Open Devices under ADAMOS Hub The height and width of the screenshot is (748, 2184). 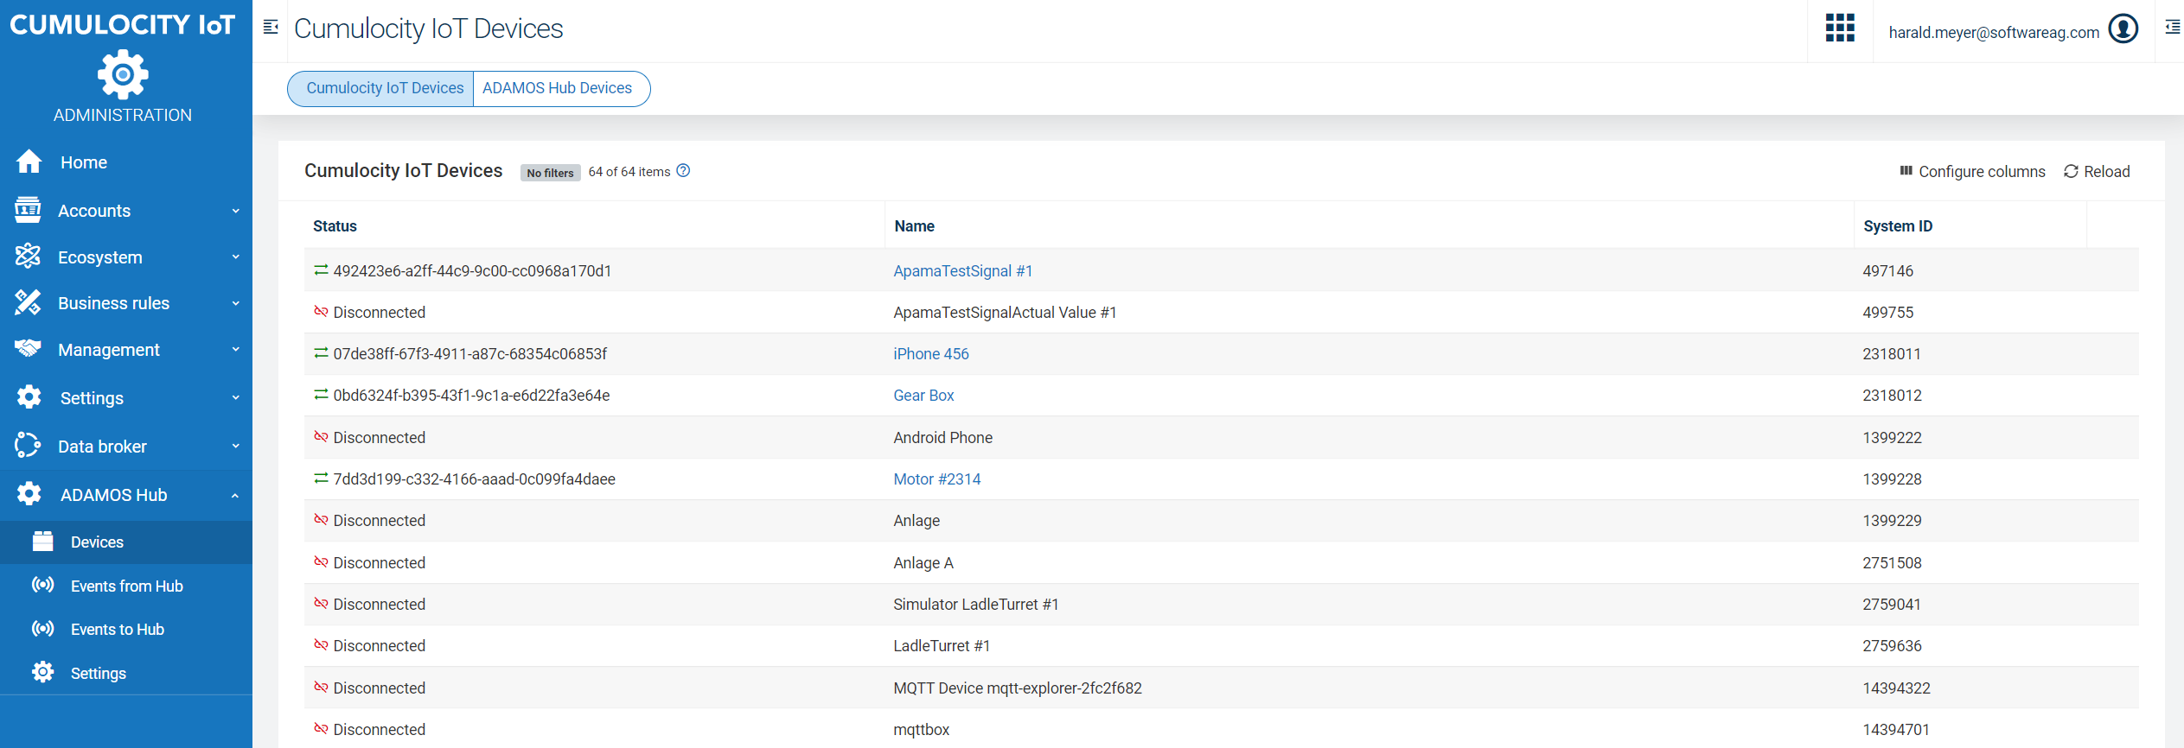pos(126,542)
